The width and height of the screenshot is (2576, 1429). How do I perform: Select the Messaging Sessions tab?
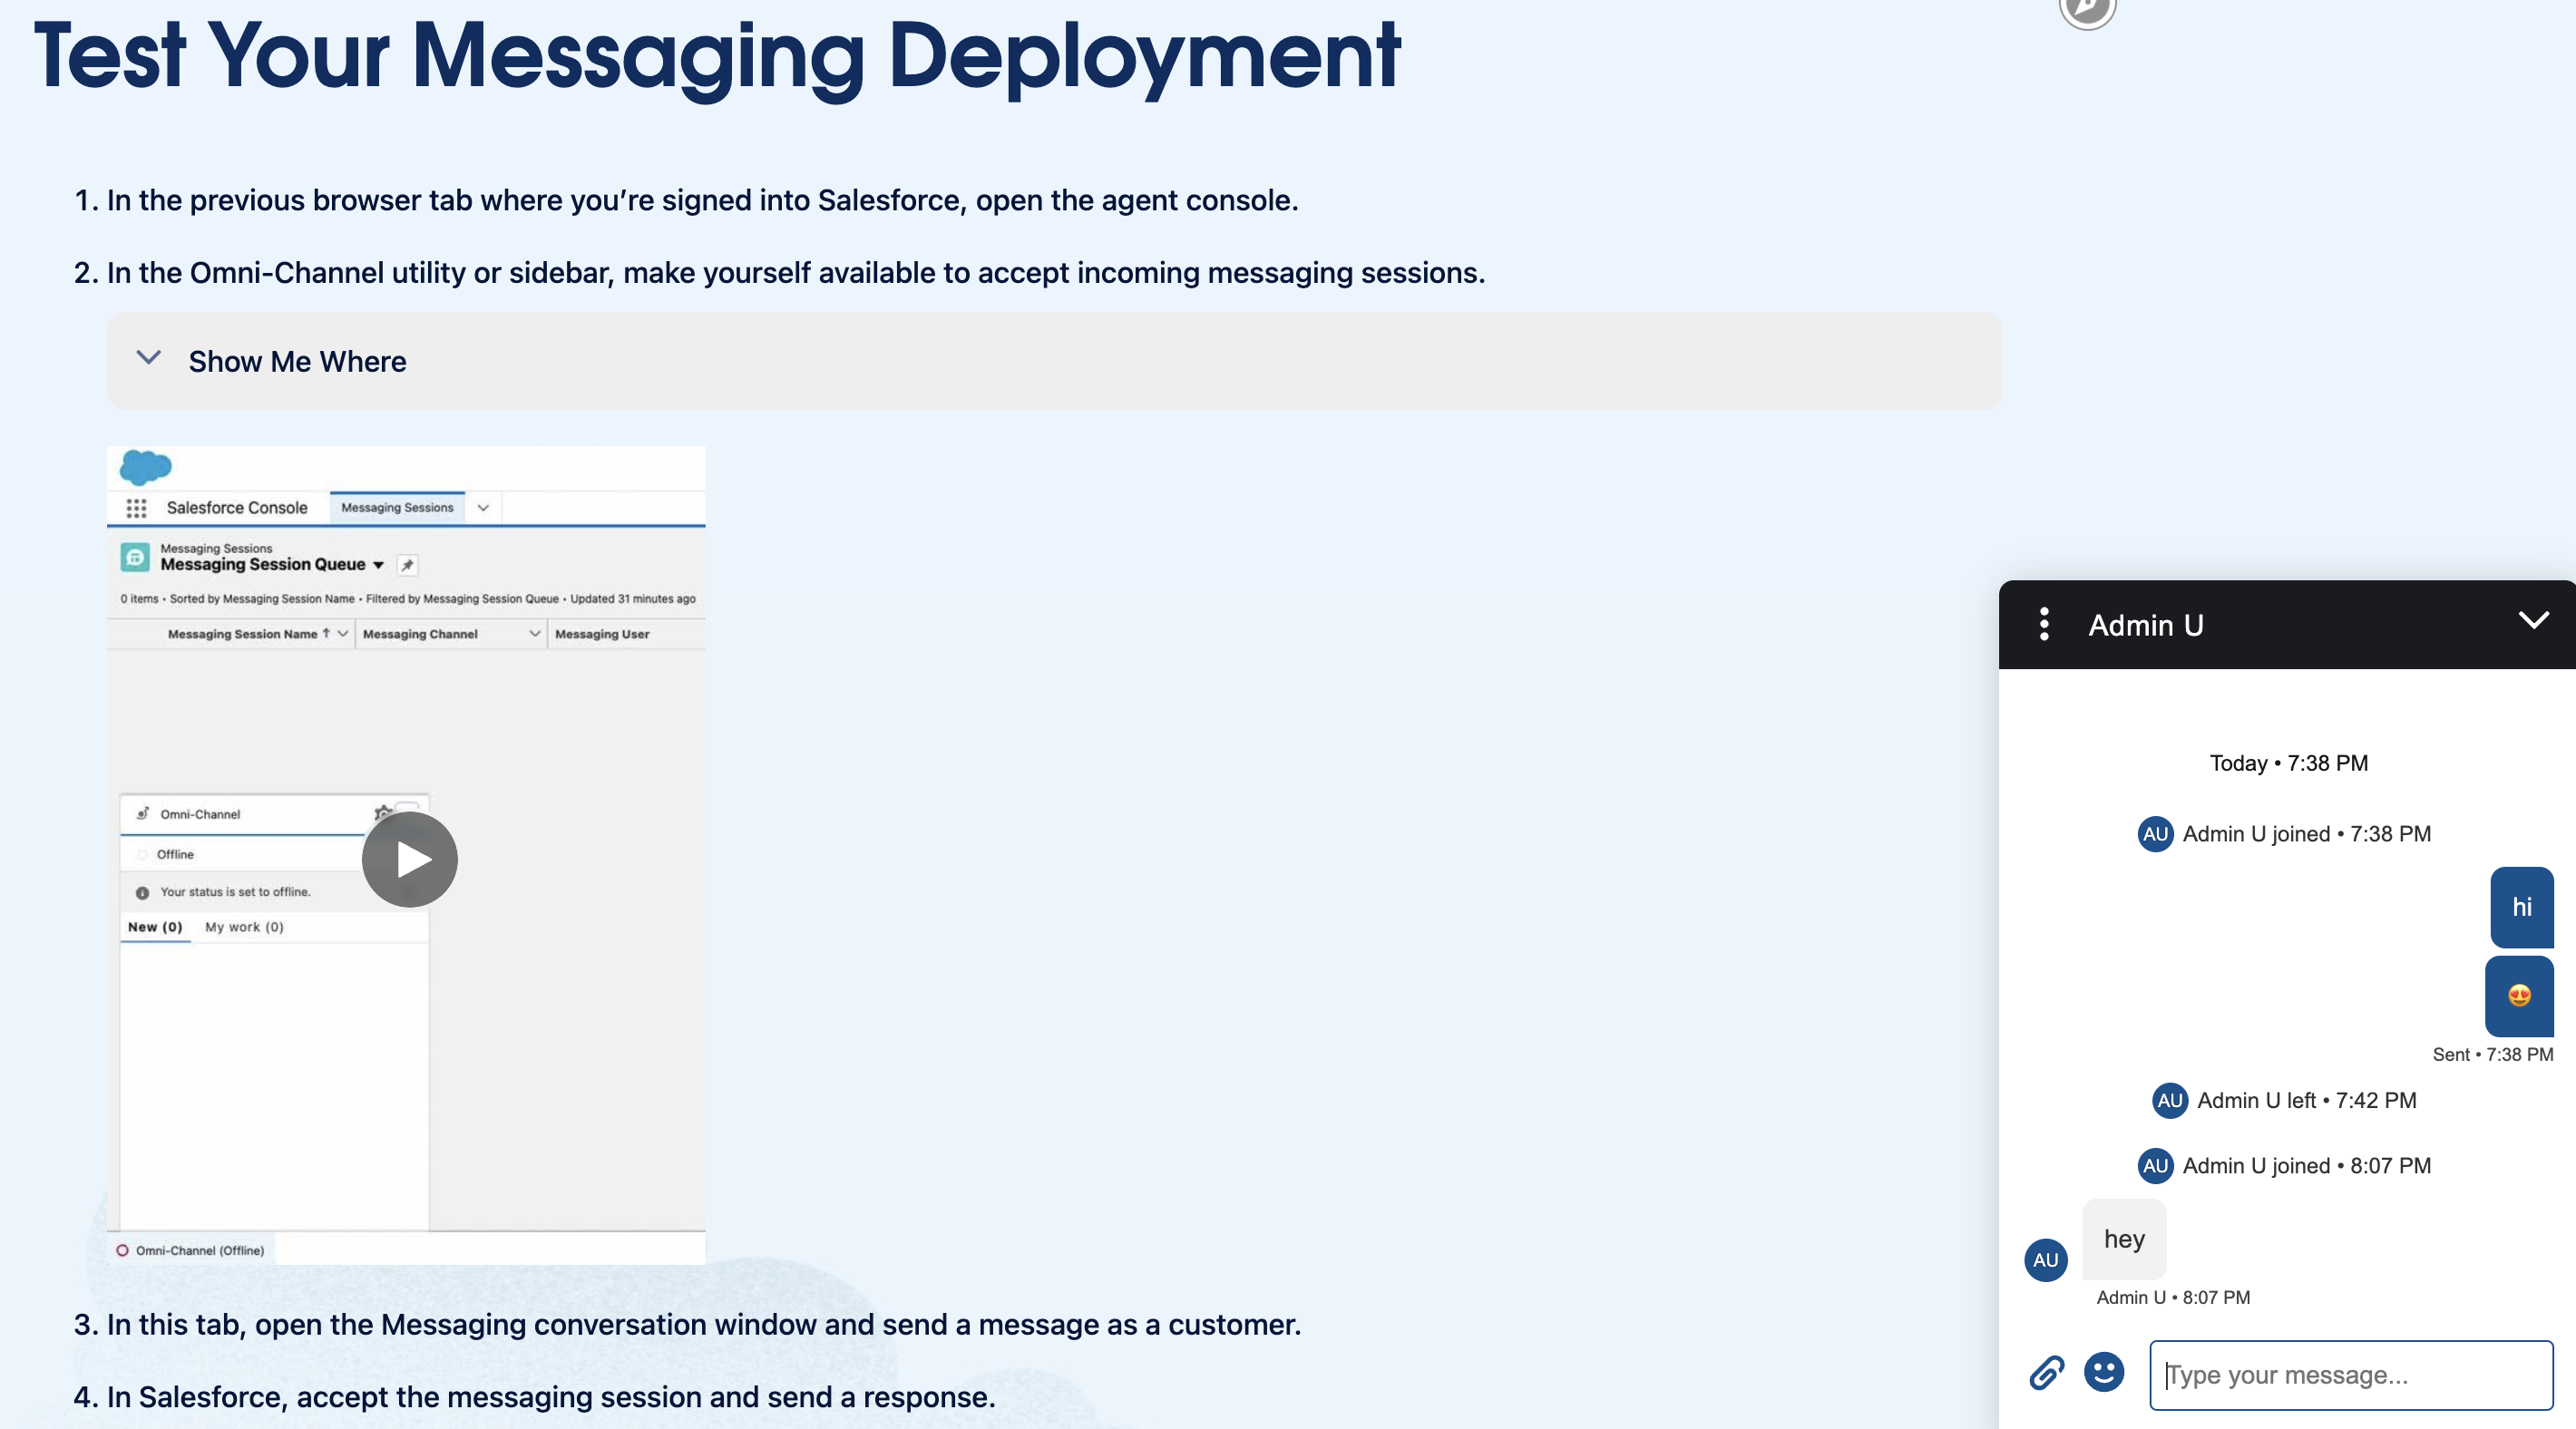pos(397,508)
